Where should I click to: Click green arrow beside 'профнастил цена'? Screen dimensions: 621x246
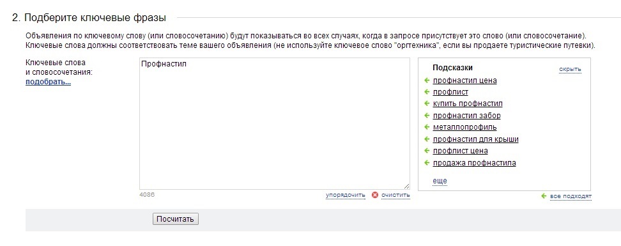pos(427,81)
